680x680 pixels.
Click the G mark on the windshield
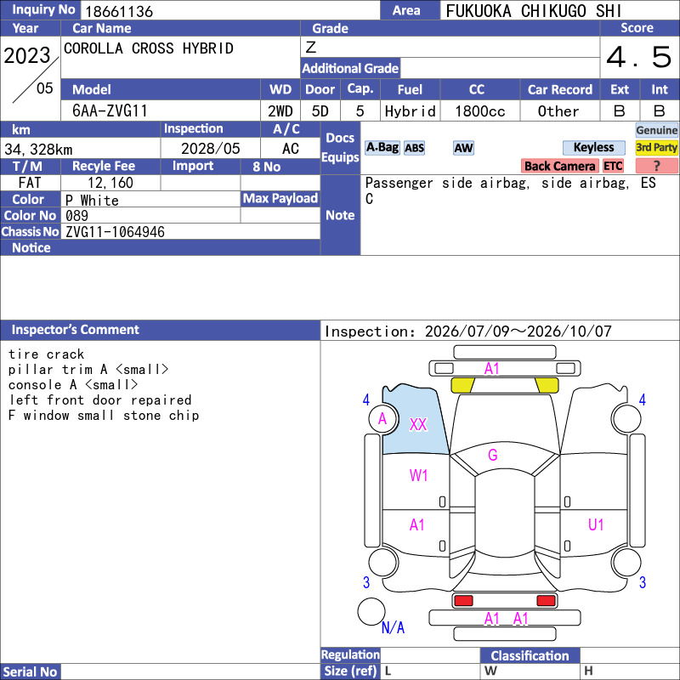[x=493, y=455]
